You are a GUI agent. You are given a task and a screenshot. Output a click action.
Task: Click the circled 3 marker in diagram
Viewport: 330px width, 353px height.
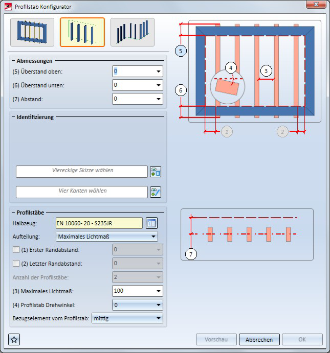tap(266, 71)
